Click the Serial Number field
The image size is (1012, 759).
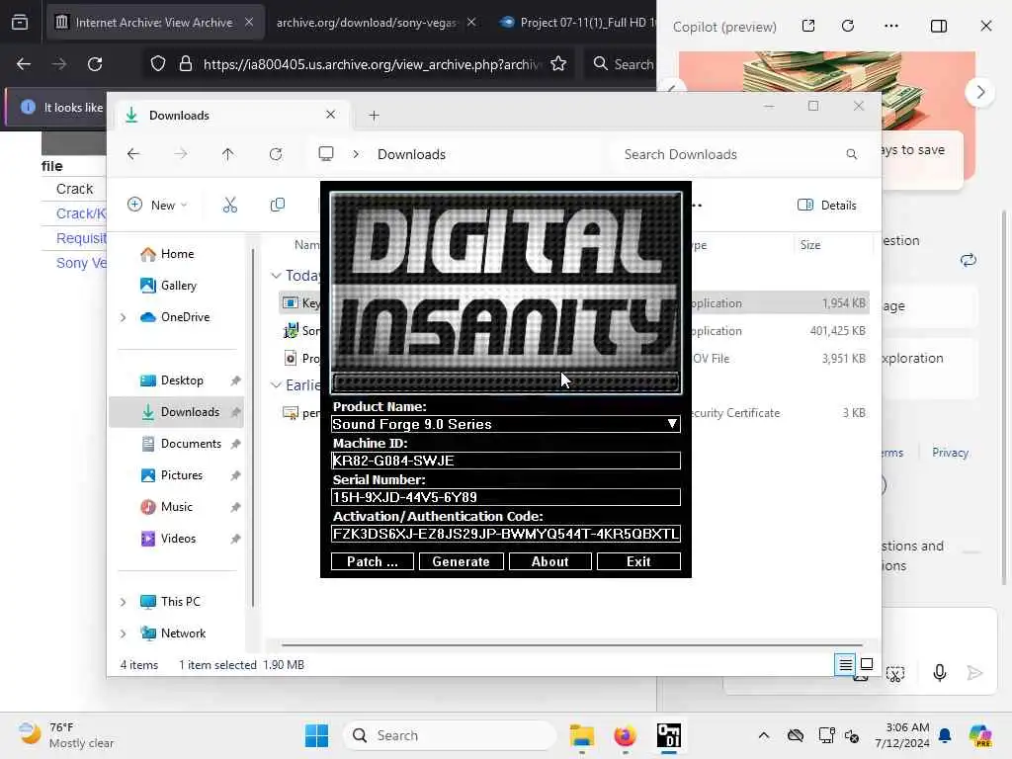pyautogui.click(x=506, y=497)
